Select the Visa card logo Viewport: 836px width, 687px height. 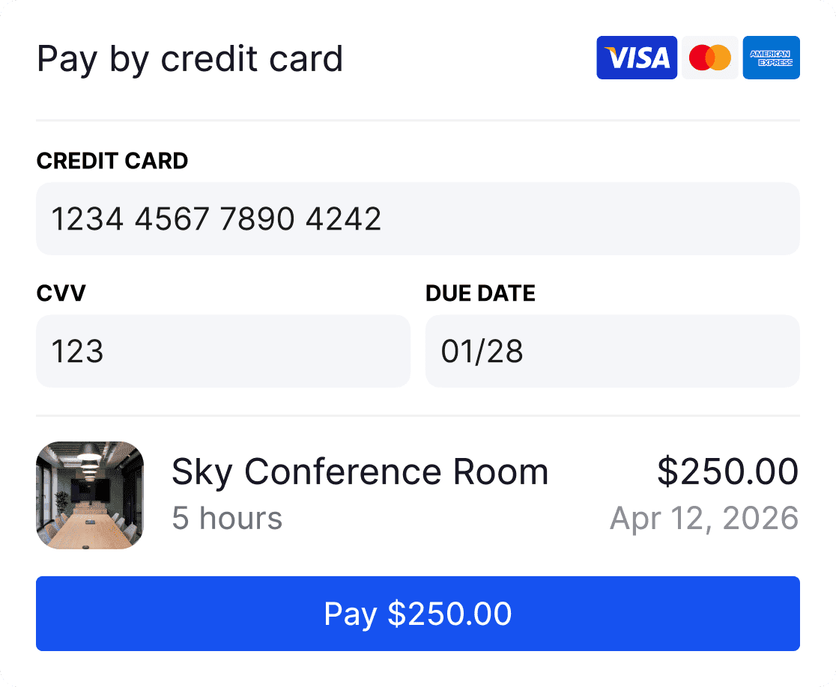coord(636,57)
